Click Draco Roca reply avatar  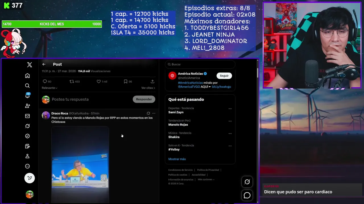[x=46, y=115]
